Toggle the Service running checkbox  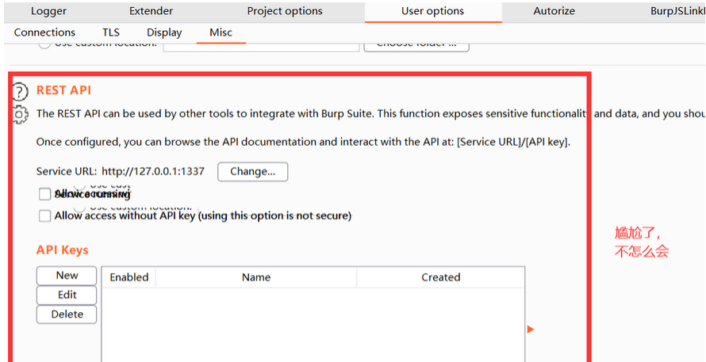(44, 194)
